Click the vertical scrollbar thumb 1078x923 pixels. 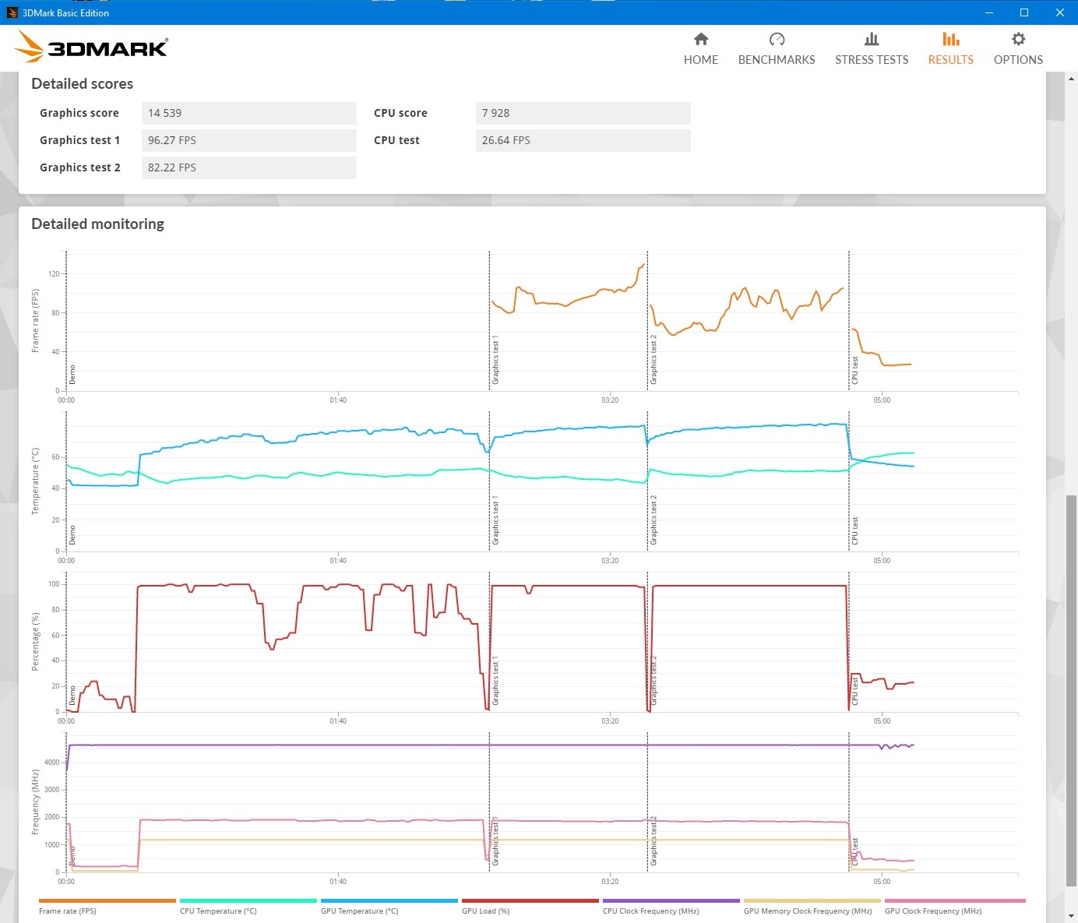click(x=1072, y=689)
